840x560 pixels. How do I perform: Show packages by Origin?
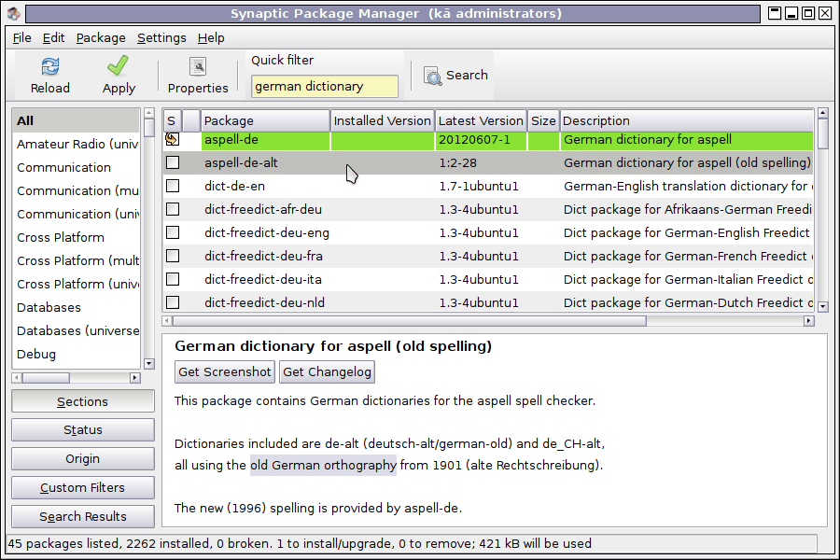pos(82,458)
